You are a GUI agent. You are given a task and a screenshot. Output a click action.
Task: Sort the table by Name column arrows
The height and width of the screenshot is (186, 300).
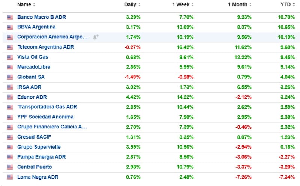[34, 5]
